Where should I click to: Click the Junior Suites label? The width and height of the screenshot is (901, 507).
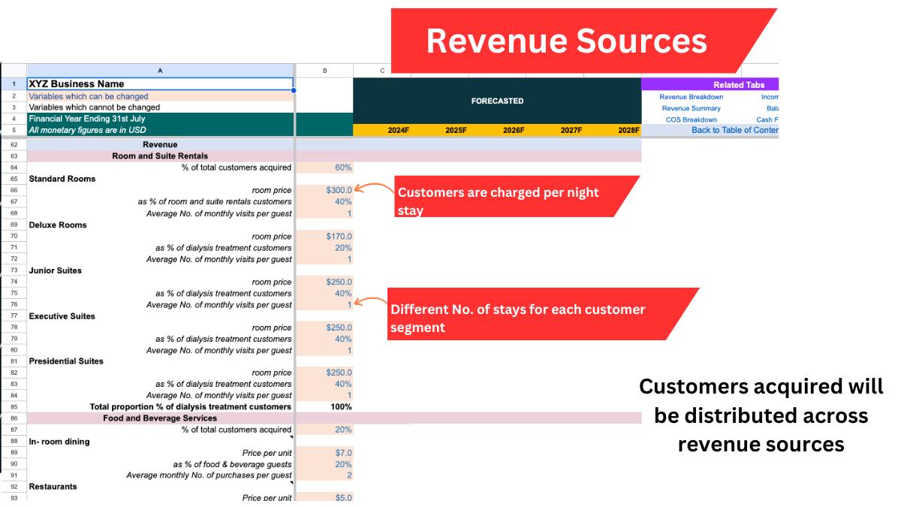click(x=56, y=270)
